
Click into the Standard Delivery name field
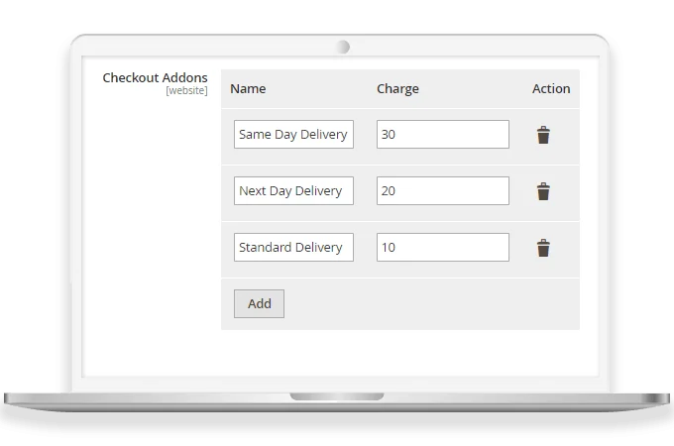pos(293,248)
